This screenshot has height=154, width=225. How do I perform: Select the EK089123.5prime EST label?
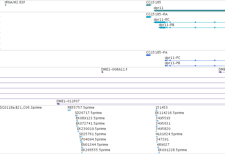tap(90, 118)
